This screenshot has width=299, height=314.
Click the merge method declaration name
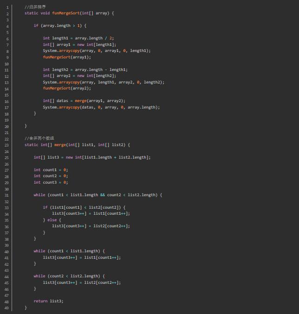[60, 145]
